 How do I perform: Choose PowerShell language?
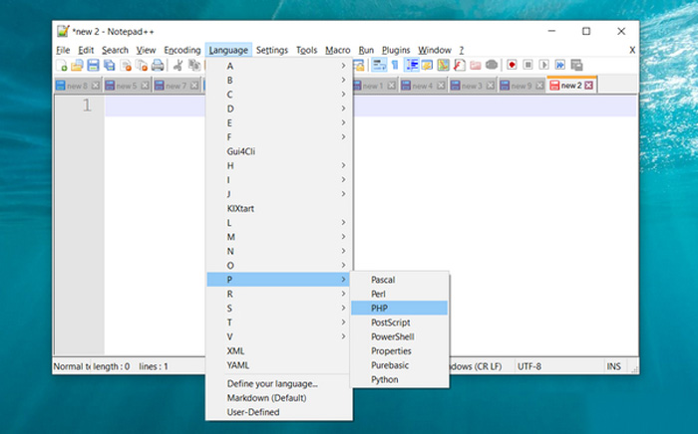(x=399, y=336)
